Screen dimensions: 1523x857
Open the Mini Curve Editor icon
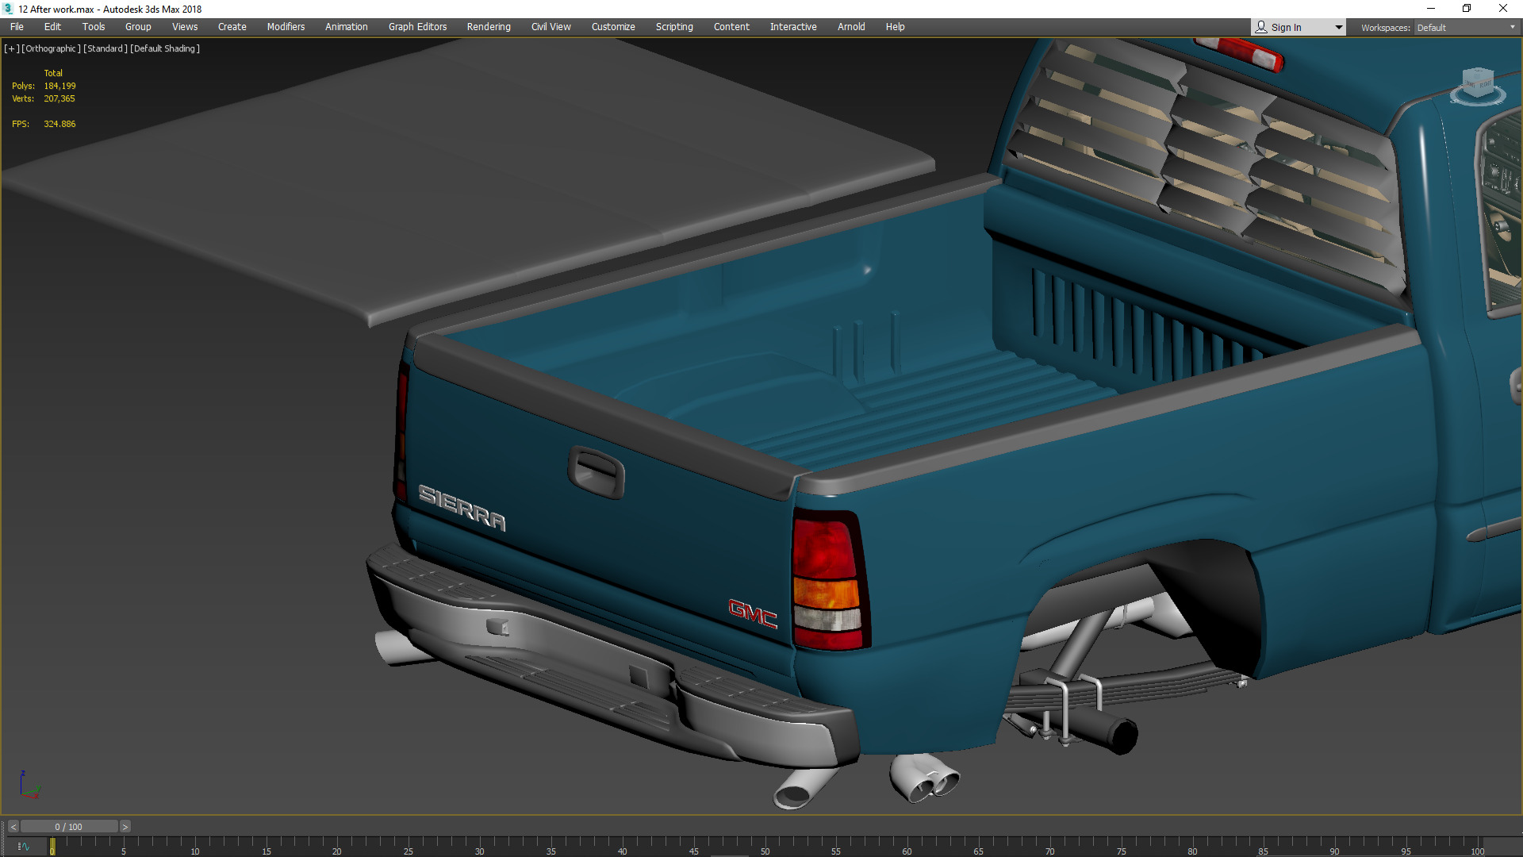24,847
